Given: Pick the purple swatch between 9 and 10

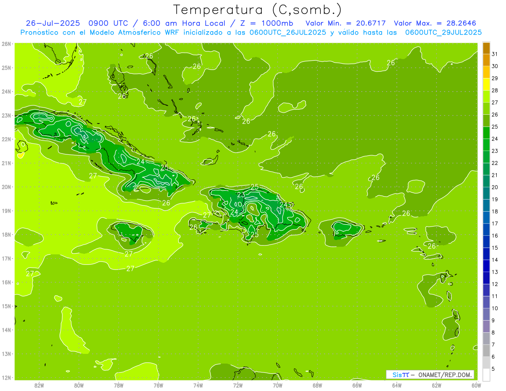Looking at the screenshot, I should 486,314.
